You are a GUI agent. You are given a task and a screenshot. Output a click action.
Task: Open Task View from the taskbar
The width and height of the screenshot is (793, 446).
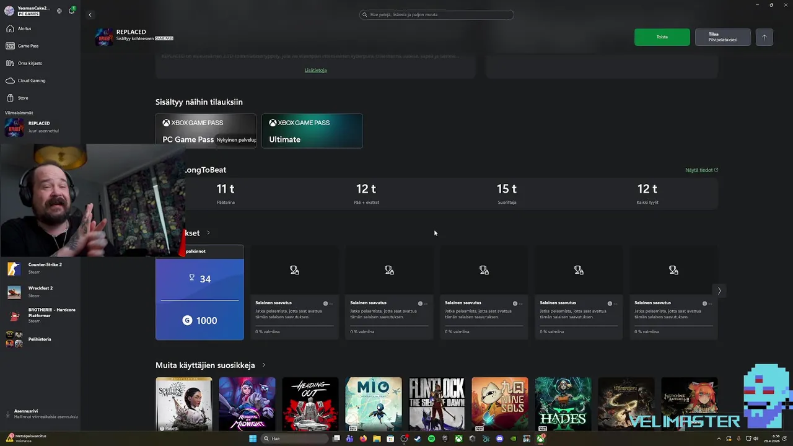coord(336,439)
